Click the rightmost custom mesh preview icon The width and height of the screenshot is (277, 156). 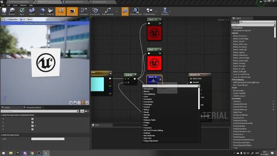(x=87, y=103)
